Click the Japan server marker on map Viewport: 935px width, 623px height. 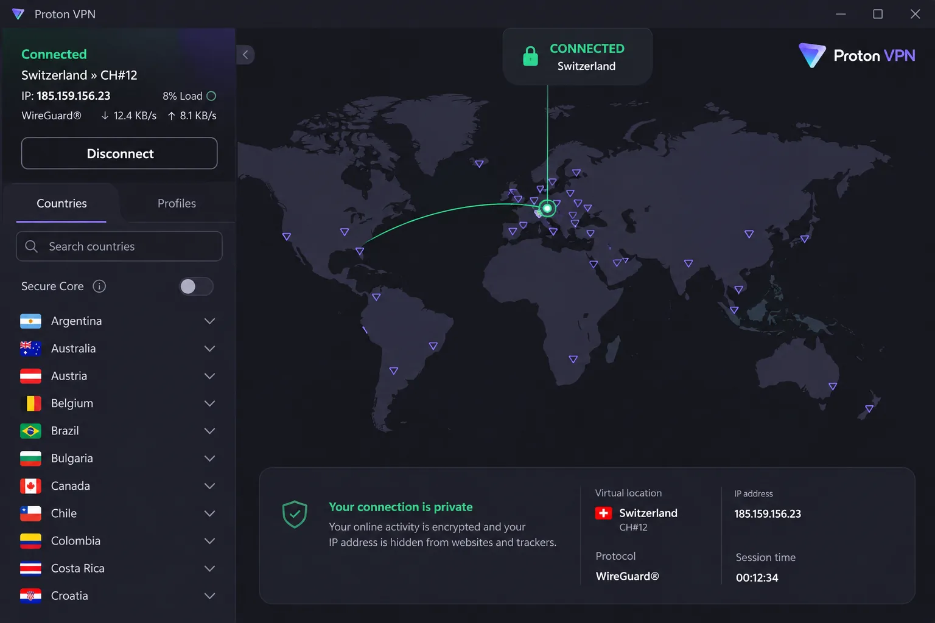coord(804,238)
